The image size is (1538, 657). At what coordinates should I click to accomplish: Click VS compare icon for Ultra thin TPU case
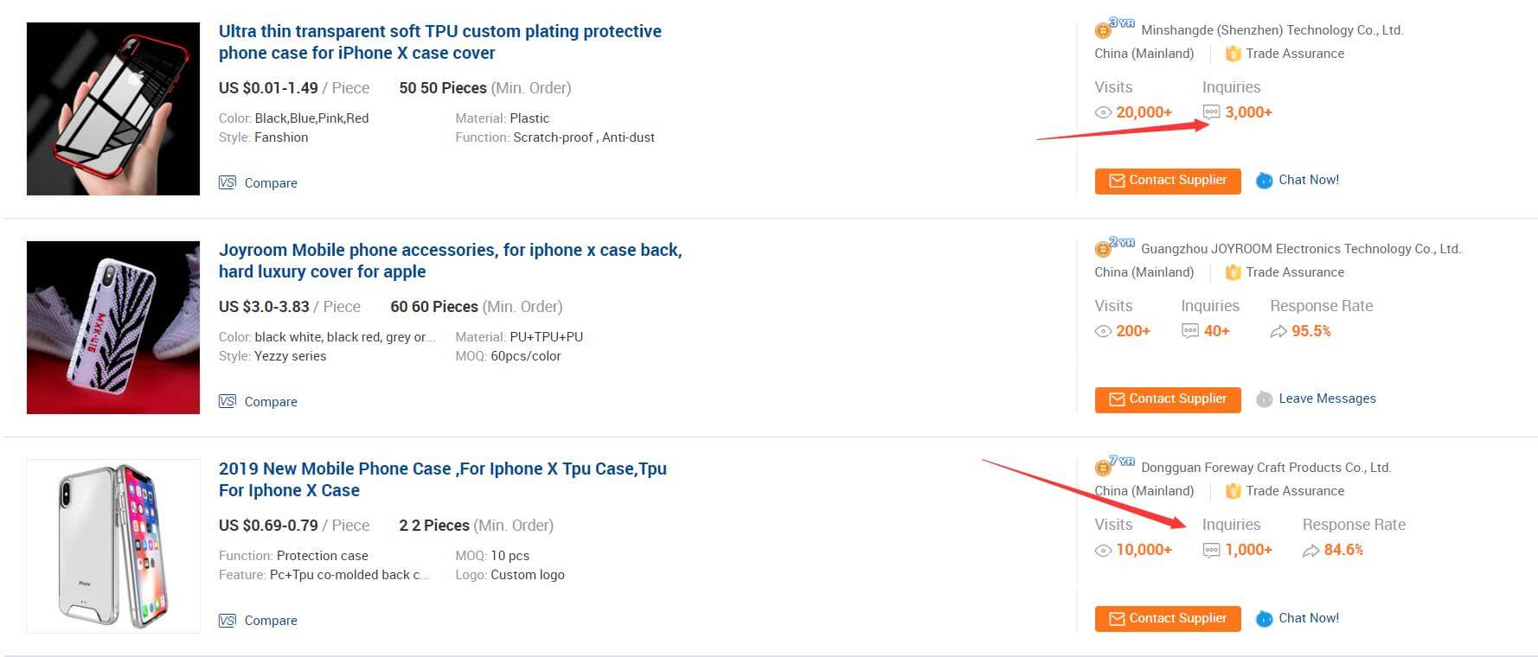point(227,182)
